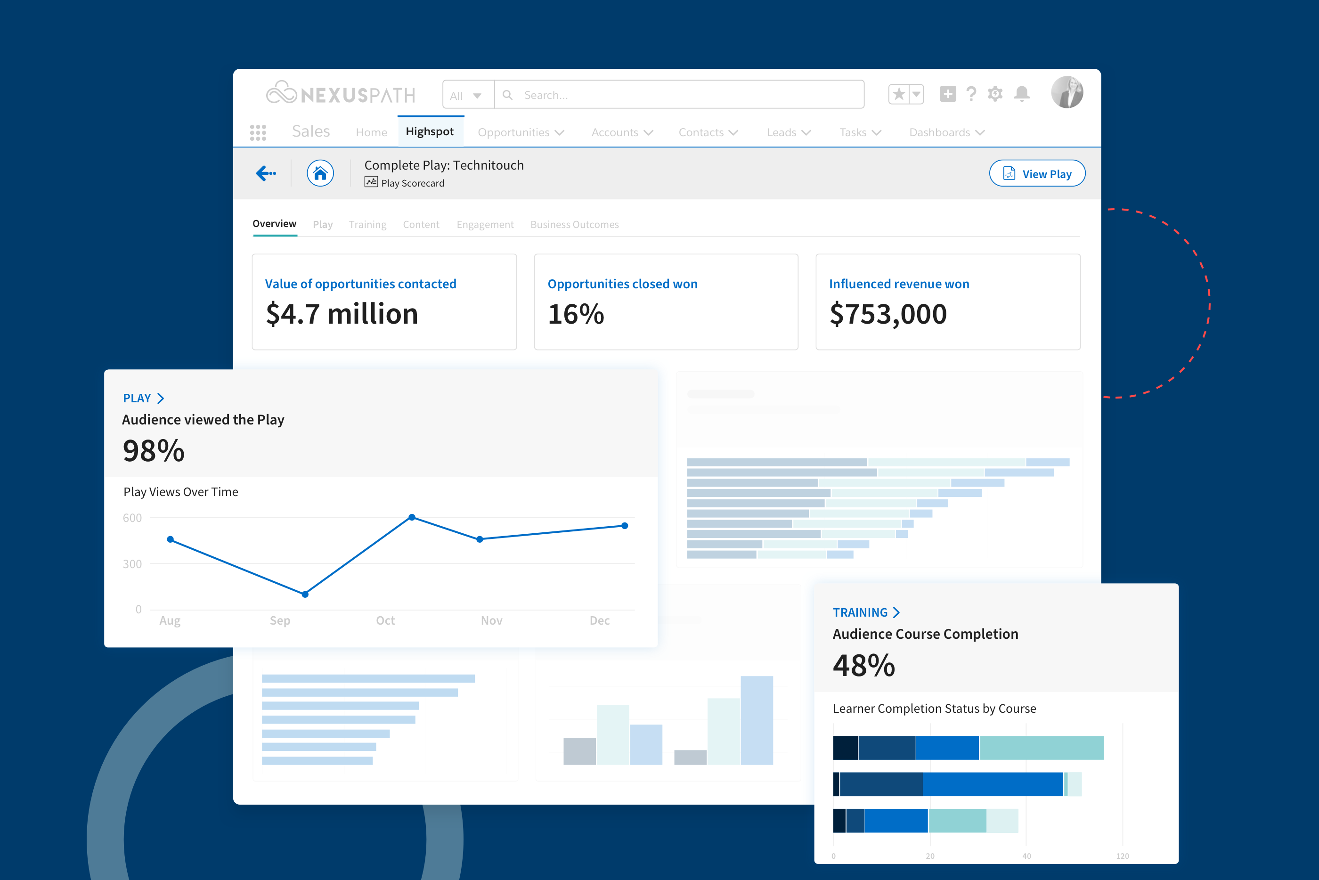This screenshot has height=880, width=1319.
Task: Mark page favorite with the star icon
Action: [900, 94]
